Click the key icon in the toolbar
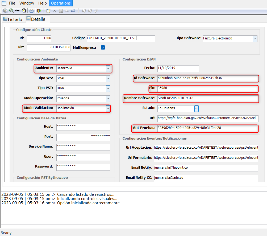Viewport: 267px width, 236px height. 18,11
